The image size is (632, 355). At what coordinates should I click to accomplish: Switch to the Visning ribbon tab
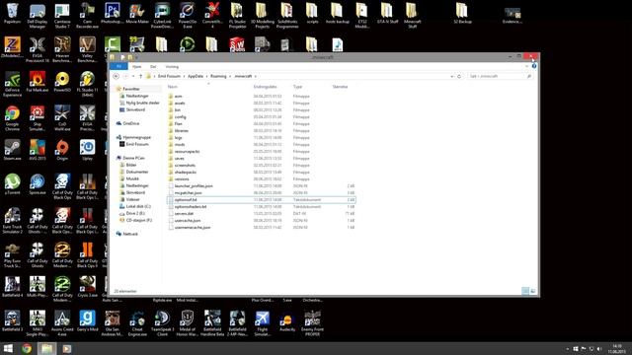172,66
